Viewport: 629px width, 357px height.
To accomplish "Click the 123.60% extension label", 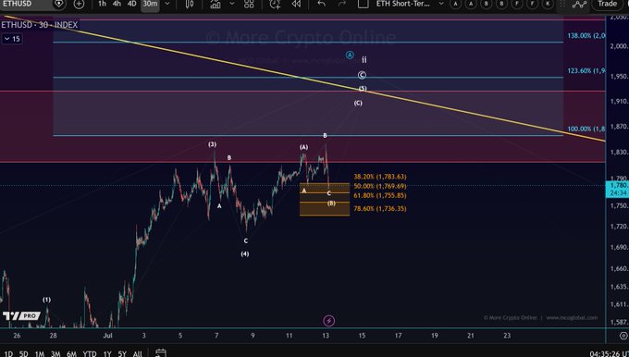I will 586,70.
